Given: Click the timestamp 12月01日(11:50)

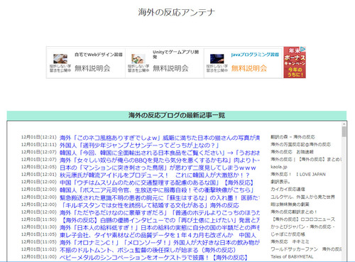Looking at the screenshot, I should tap(39, 219).
